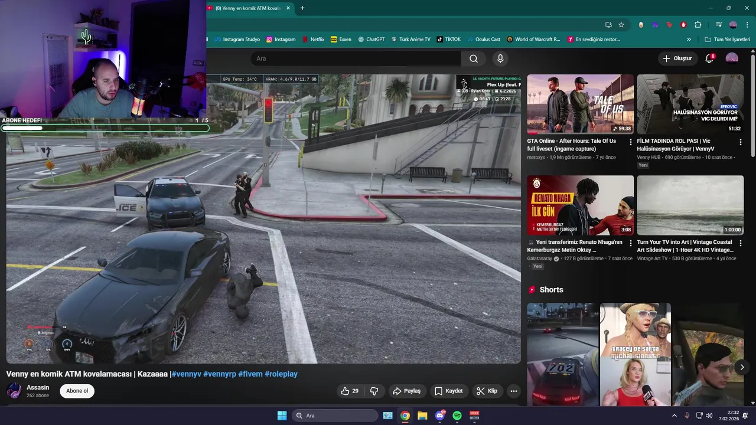Open Tüm Yer İşaretleri bookmarks folder

pos(728,39)
